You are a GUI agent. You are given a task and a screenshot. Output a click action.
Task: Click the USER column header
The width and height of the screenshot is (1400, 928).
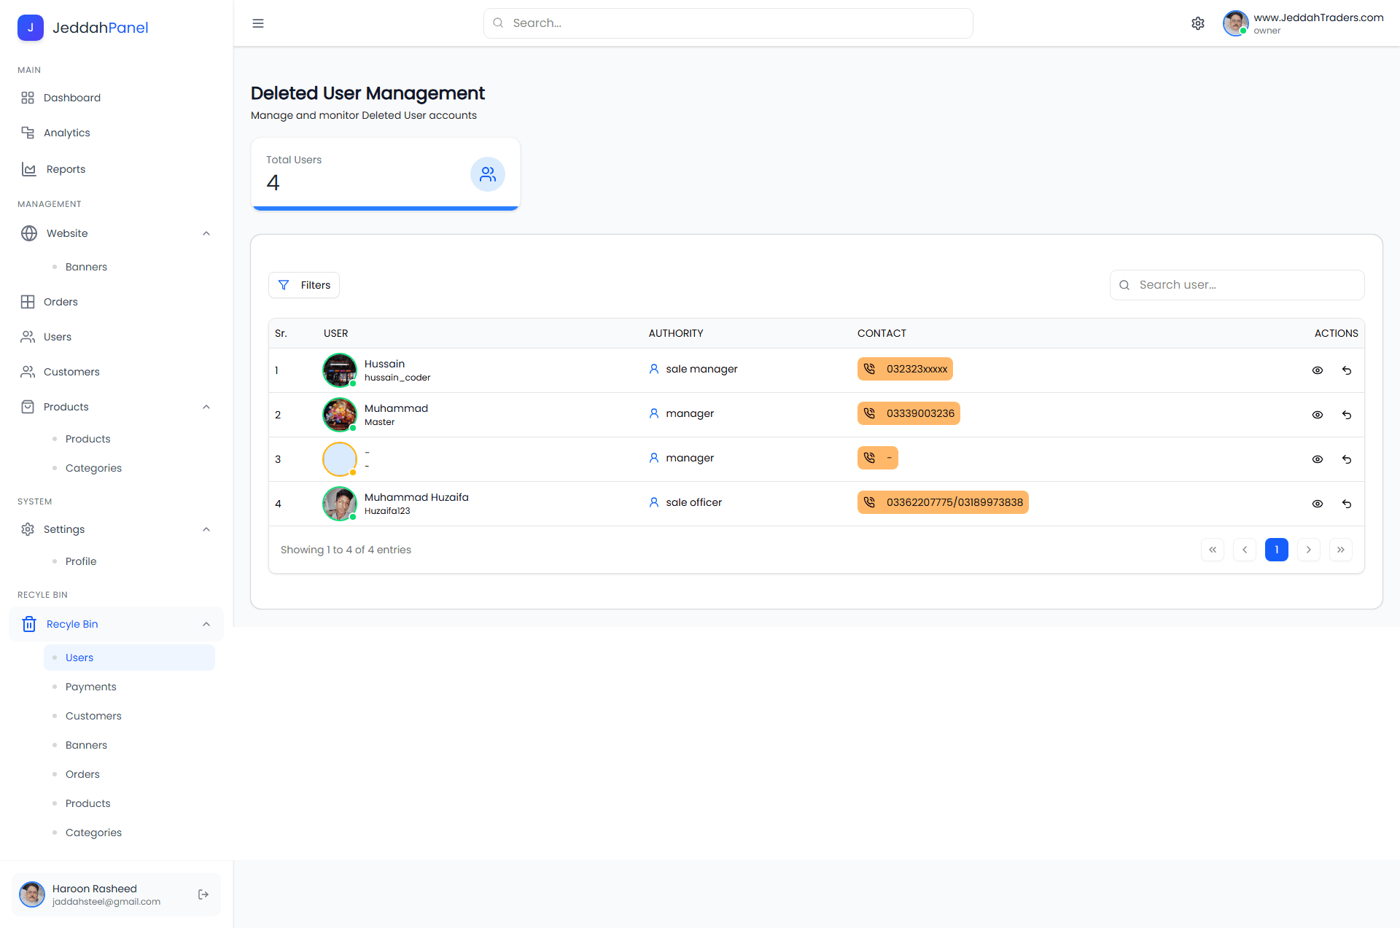click(336, 333)
